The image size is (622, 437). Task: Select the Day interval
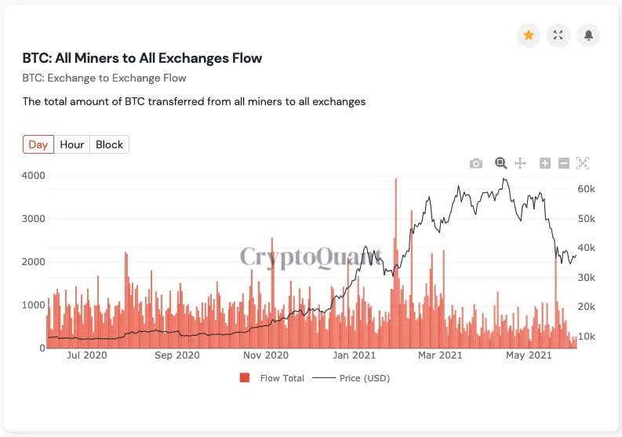coord(38,144)
